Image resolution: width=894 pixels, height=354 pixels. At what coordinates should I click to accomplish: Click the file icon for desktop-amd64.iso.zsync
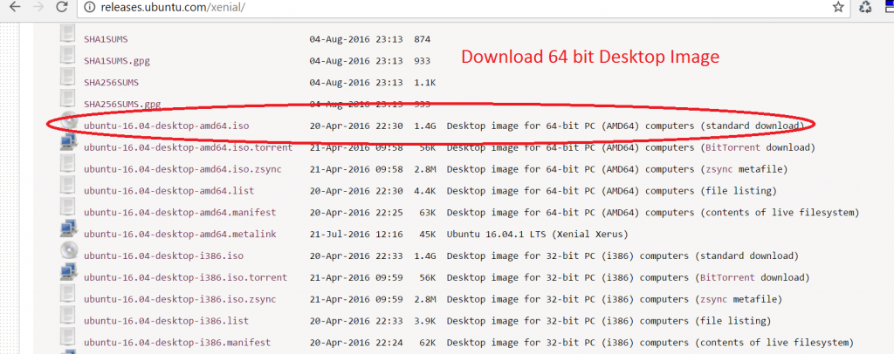67,164
